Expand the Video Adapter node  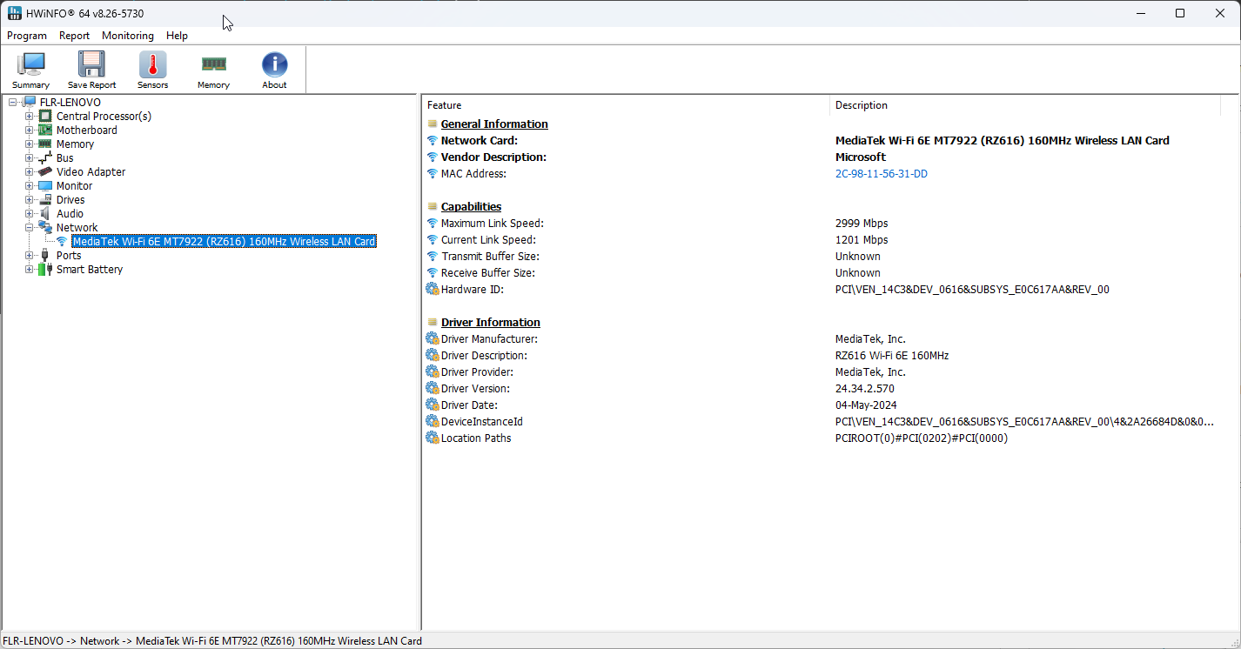(x=30, y=172)
